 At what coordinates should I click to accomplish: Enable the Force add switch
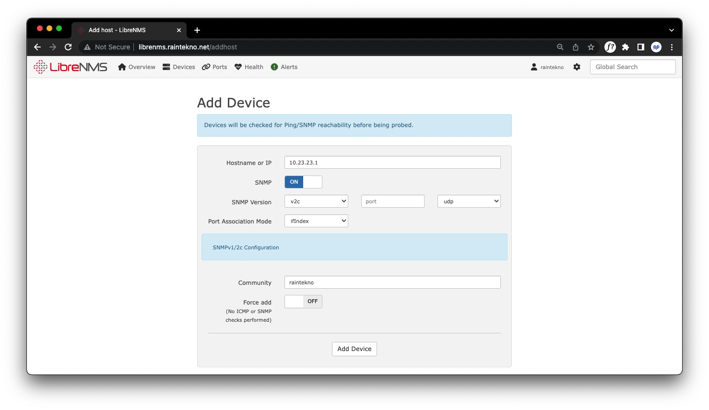click(303, 302)
